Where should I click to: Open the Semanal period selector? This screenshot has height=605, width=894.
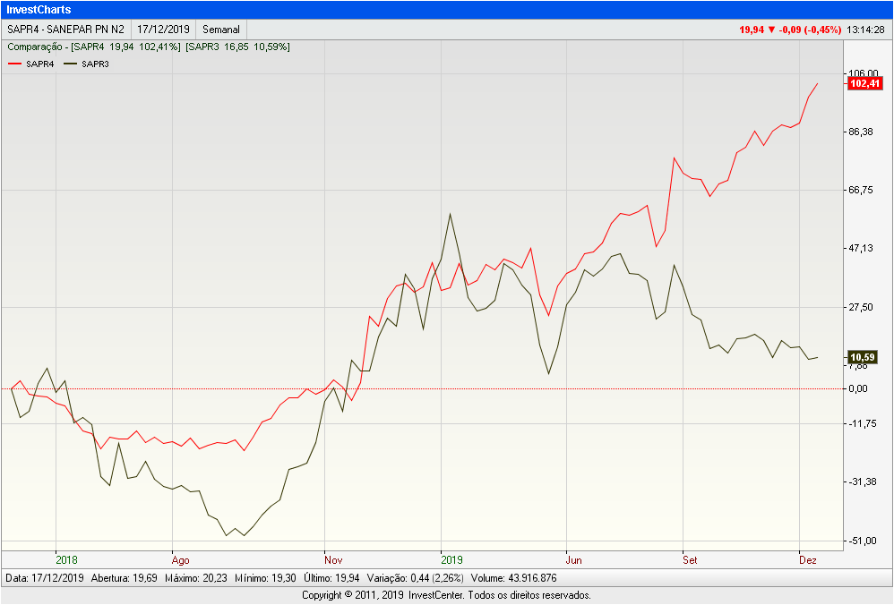coord(221,29)
